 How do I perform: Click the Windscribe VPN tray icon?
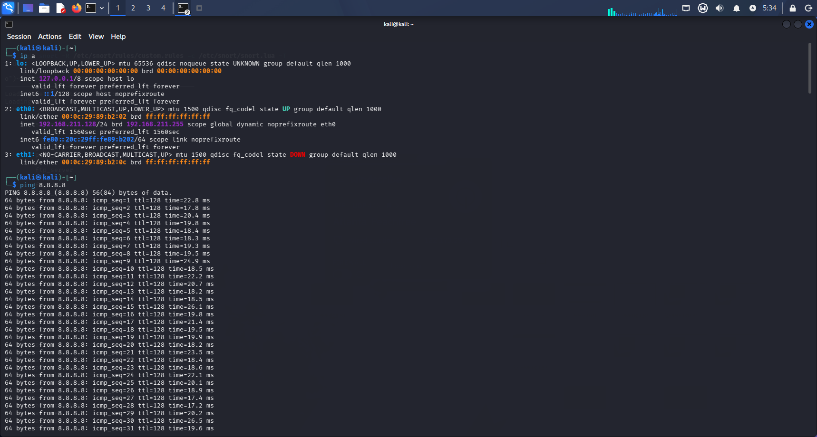(703, 8)
